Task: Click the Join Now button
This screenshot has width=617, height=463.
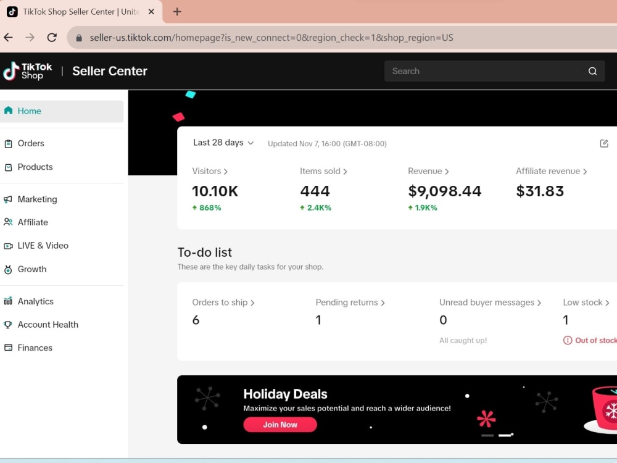Action: pyautogui.click(x=280, y=425)
